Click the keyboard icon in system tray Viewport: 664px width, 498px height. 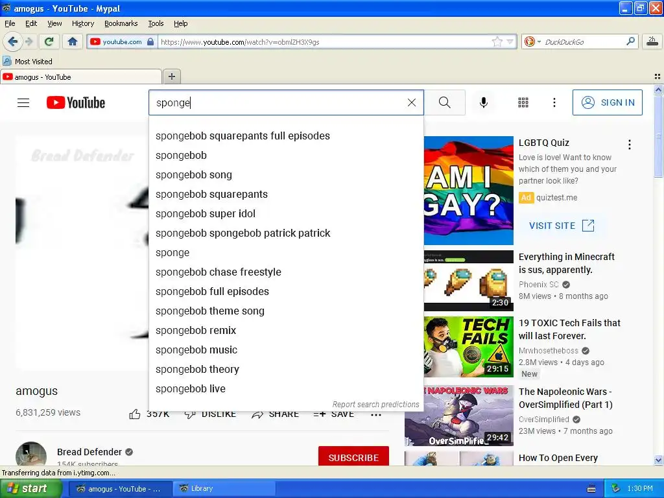pyautogui.click(x=591, y=489)
